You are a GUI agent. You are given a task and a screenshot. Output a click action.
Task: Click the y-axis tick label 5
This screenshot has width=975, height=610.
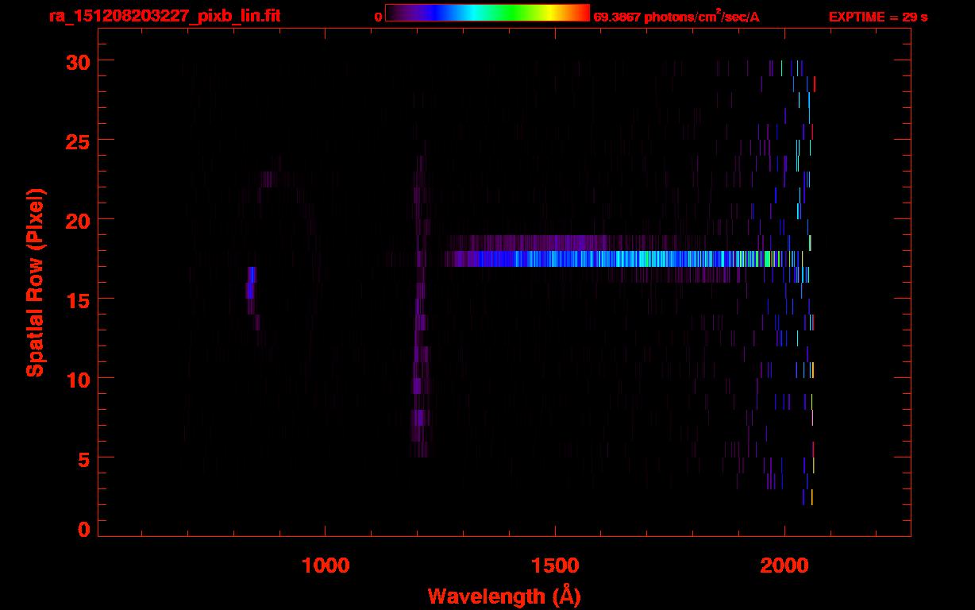pos(83,458)
